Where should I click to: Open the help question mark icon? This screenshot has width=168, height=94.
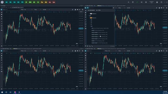point(161,2)
